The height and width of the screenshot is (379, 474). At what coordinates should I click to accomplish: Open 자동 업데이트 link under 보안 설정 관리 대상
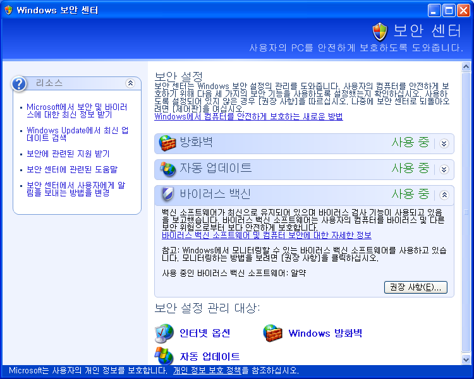(x=210, y=357)
